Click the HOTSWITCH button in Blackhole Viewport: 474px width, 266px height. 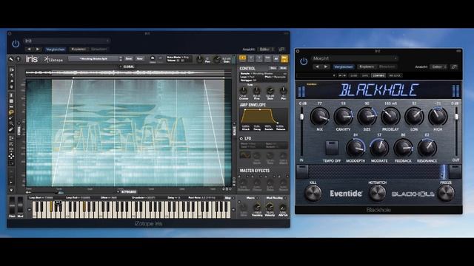pos(378,194)
